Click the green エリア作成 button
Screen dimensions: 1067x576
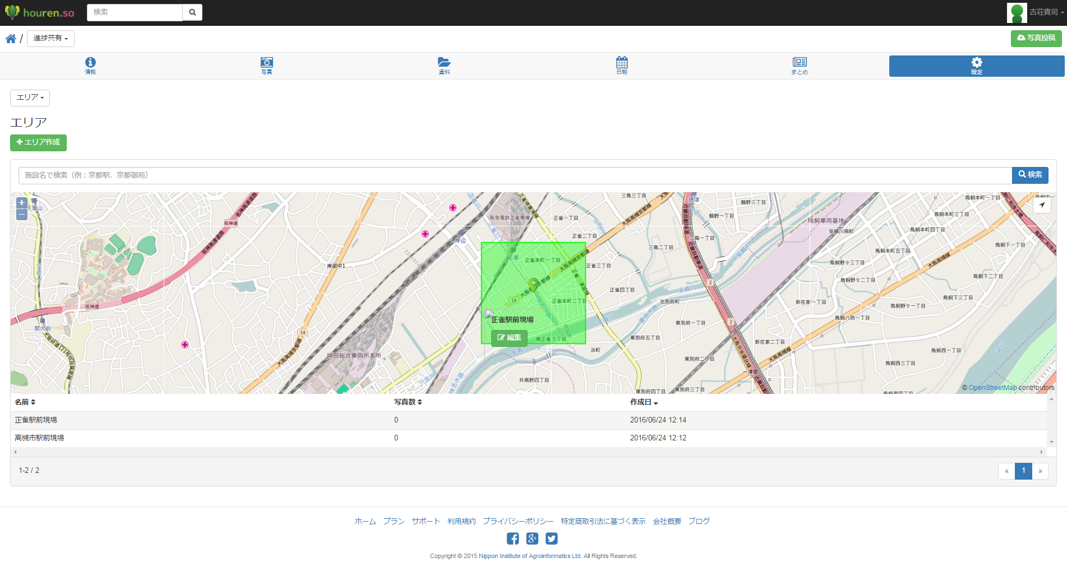pyautogui.click(x=38, y=143)
